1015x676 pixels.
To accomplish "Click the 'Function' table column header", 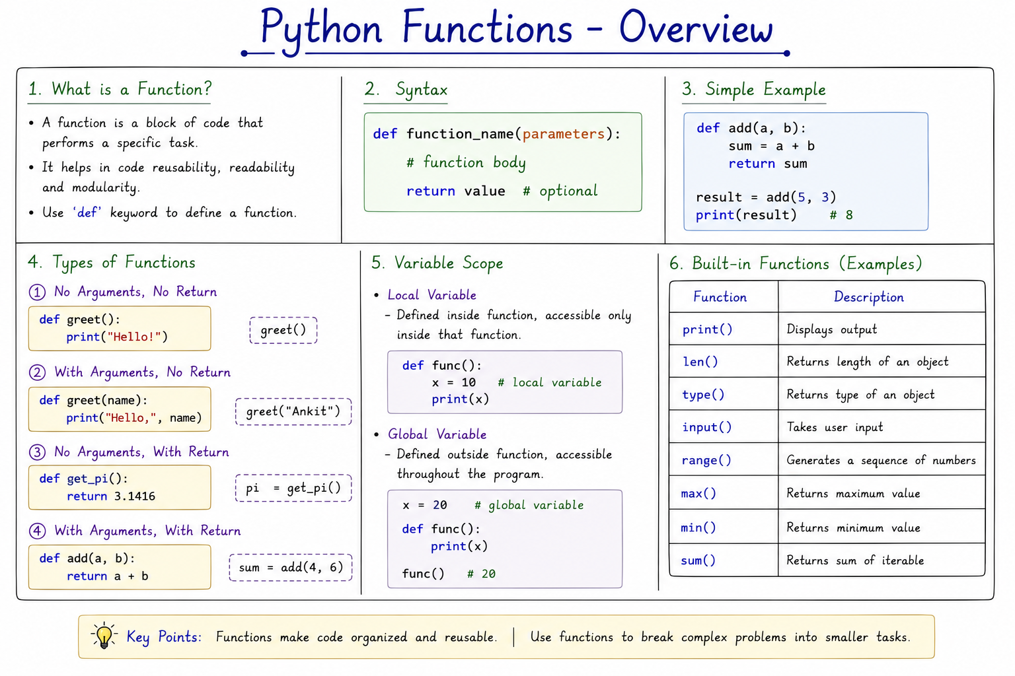I will pos(720,297).
